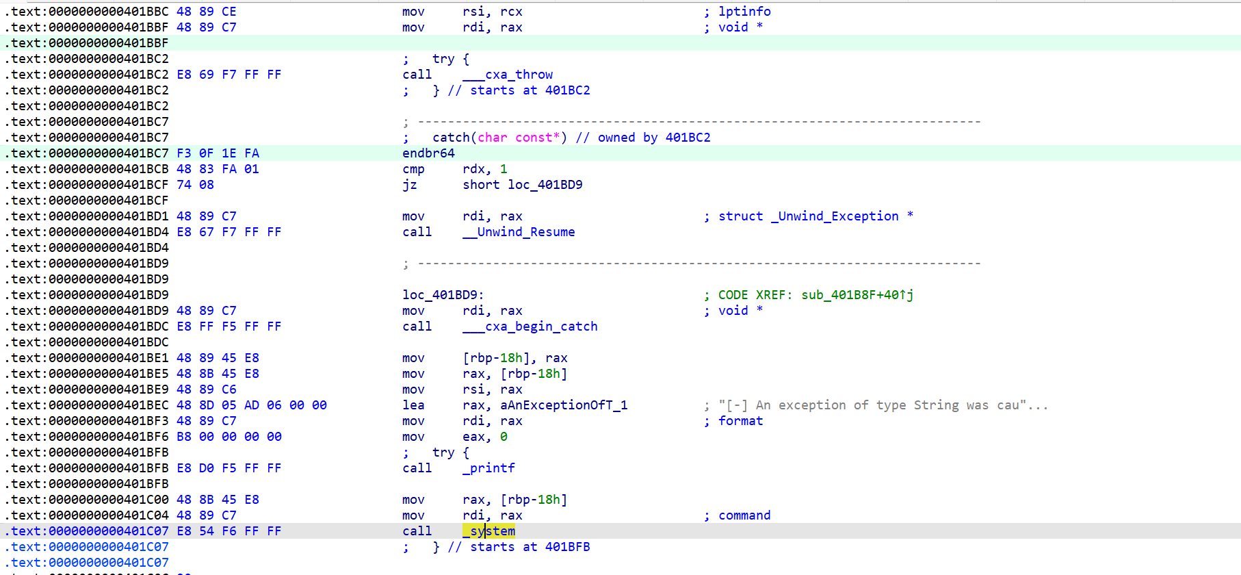Select the mov rsi, rax operands
The height and width of the screenshot is (575, 1241).
pos(493,389)
